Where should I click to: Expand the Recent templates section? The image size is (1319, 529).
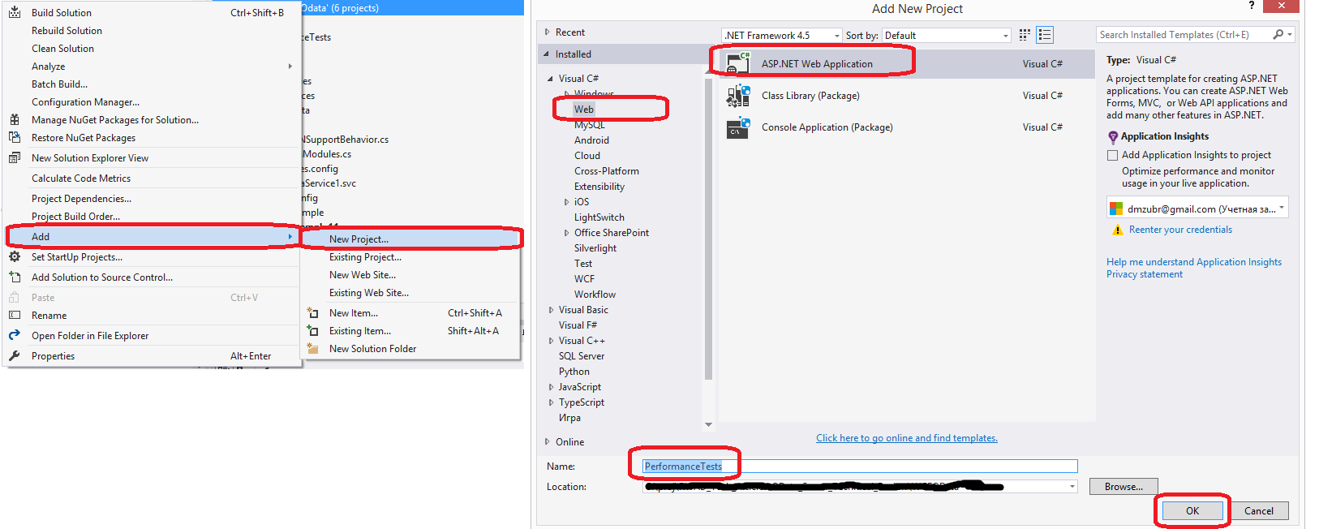coord(547,32)
